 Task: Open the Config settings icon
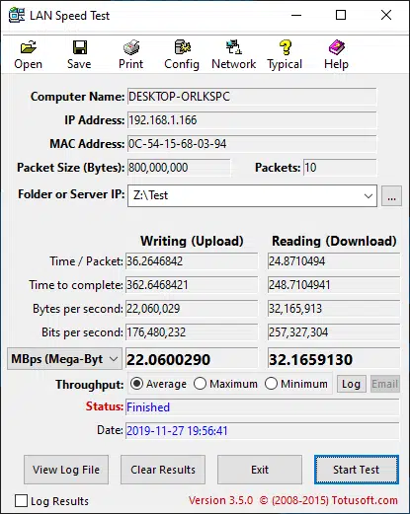183,47
